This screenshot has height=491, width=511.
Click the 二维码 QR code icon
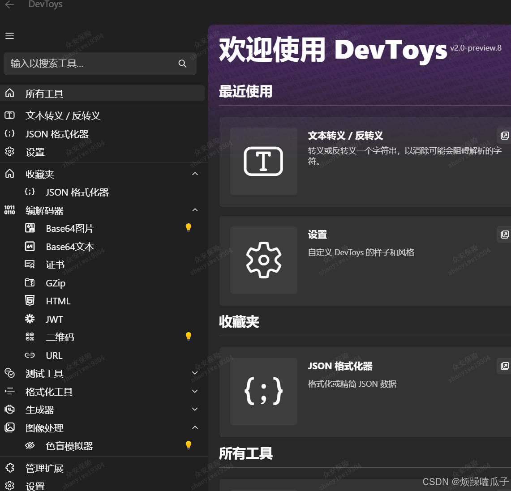click(30, 337)
